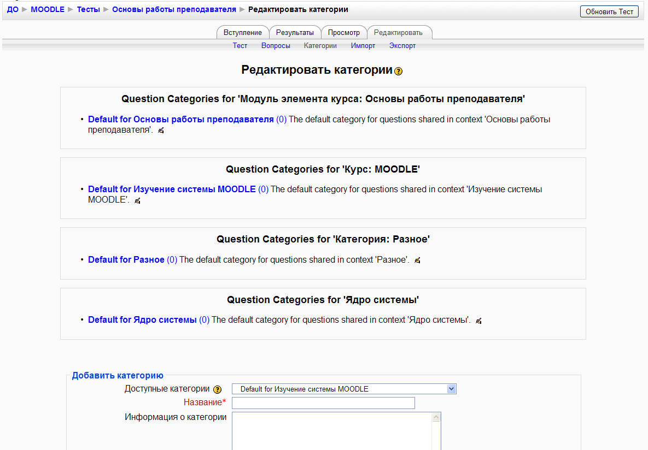The height and width of the screenshot is (450, 648).
Task: Edit category 'Default for Разное' icon
Action: pyautogui.click(x=417, y=260)
